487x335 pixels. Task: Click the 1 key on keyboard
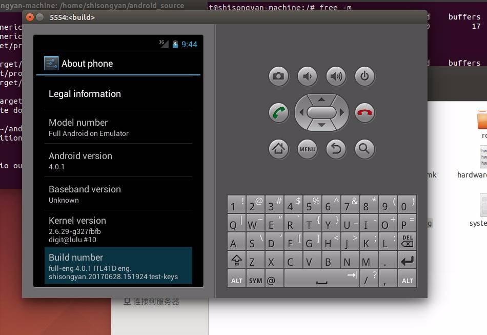point(237,204)
